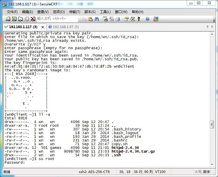This screenshot has height=177, width=218.
Task: Close the 192.168.1.117 (3) tab
Action: tap(43, 27)
